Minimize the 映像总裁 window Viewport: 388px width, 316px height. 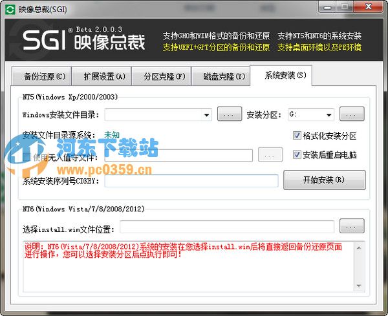327,6
